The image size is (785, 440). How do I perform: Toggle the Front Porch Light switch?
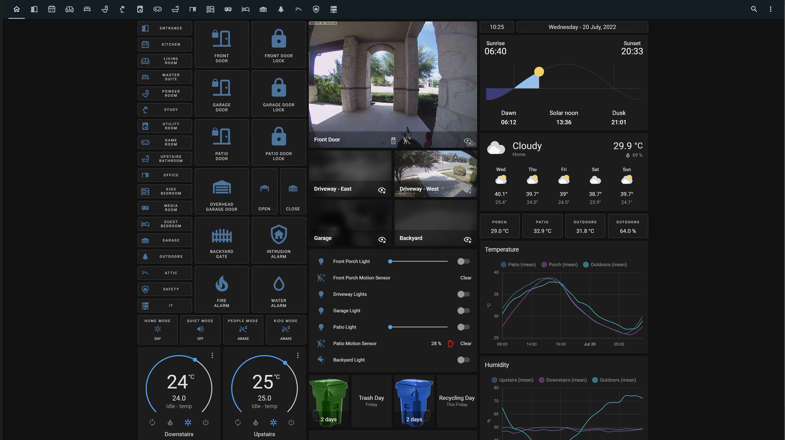coord(463,261)
